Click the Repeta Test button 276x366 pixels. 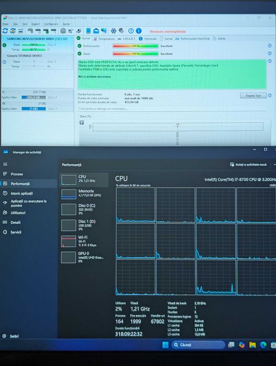pyautogui.click(x=253, y=96)
